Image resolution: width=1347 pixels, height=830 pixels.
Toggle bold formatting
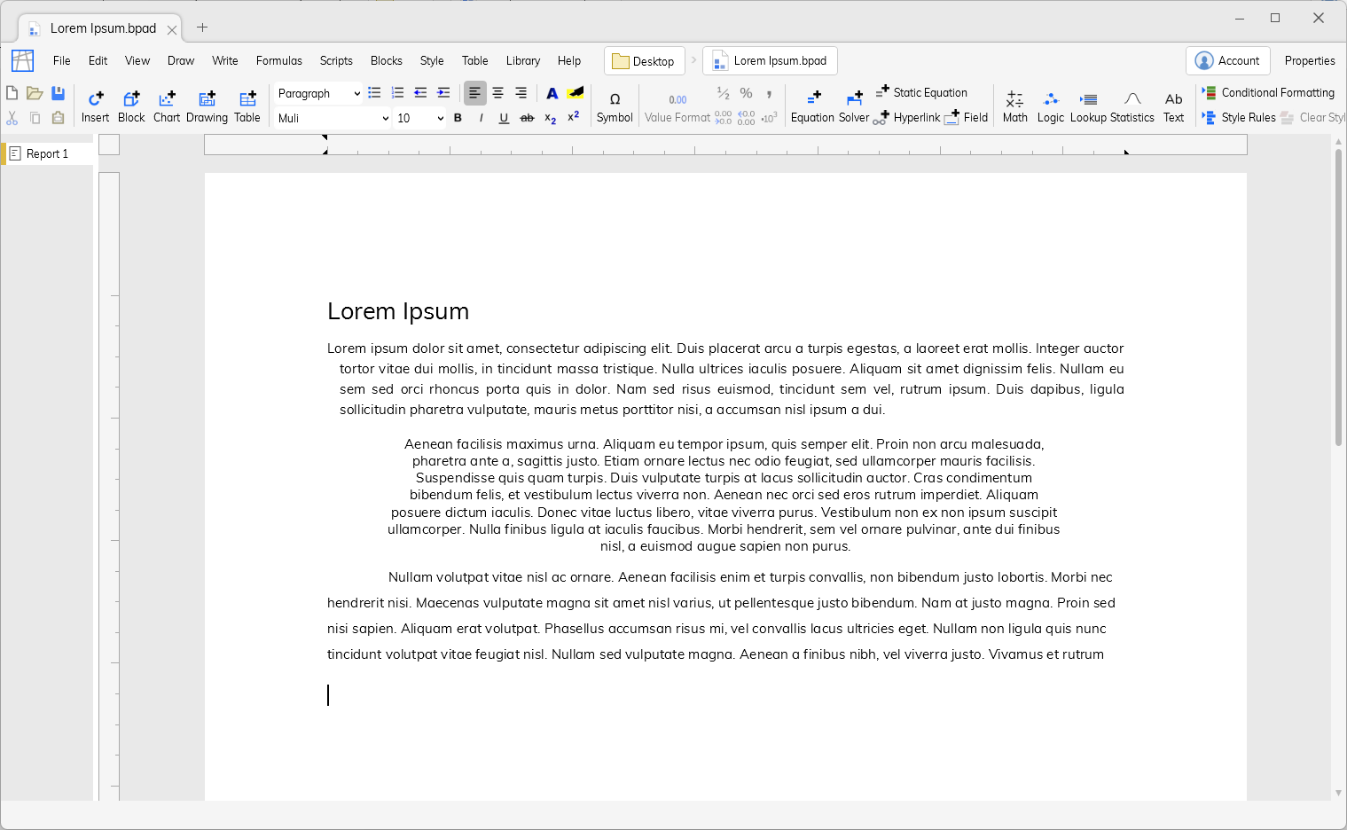tap(458, 118)
